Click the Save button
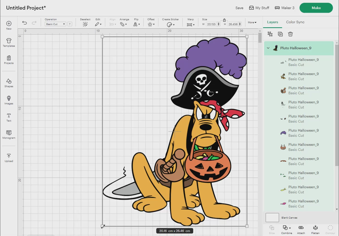The image size is (339, 236). [239, 8]
